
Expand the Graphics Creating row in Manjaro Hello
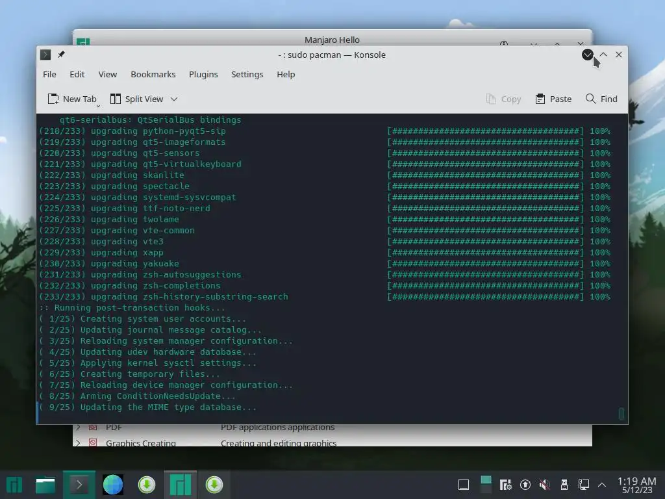click(x=78, y=442)
